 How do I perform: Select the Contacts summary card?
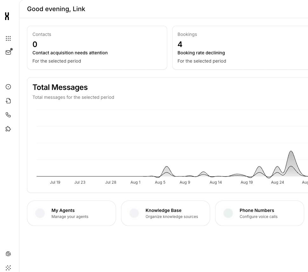pos(97,48)
